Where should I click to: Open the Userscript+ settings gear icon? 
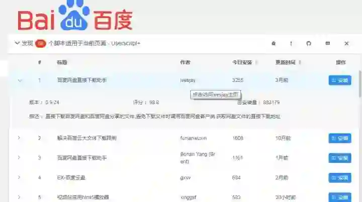click(274, 43)
